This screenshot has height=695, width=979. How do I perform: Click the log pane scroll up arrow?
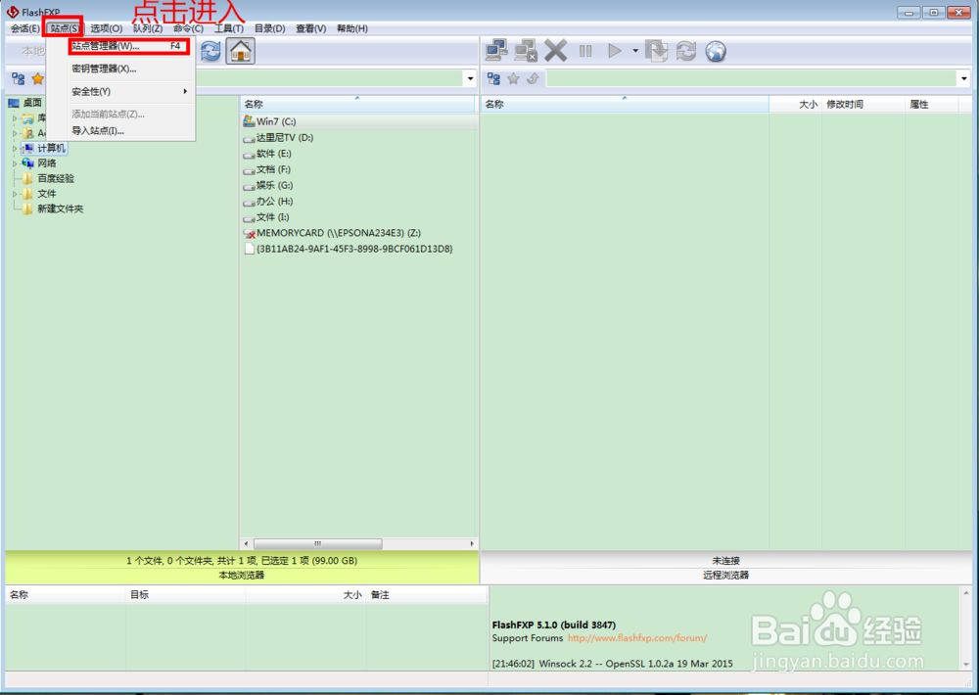pyautogui.click(x=966, y=593)
